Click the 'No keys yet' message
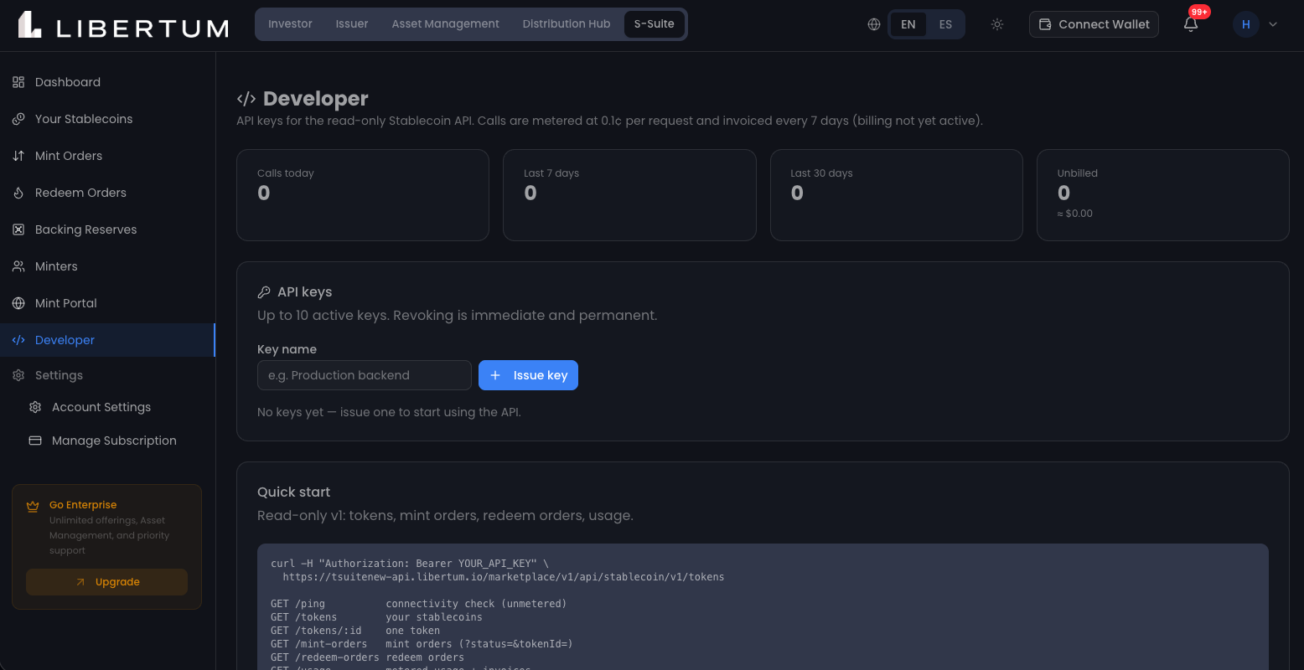The image size is (1304, 670). click(389, 412)
